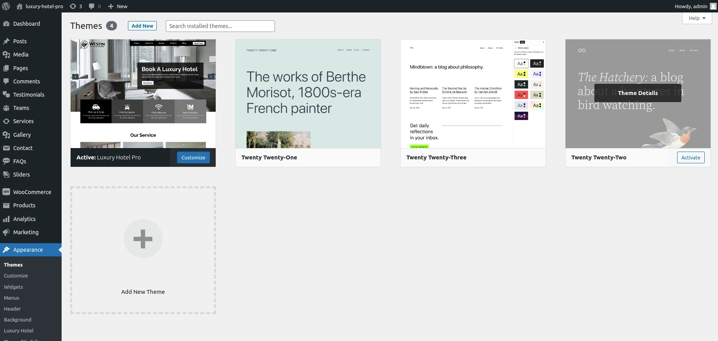Click the Media library icon
The height and width of the screenshot is (341, 718).
coord(6,55)
